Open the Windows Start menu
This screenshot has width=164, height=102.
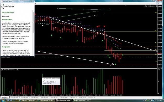click(3, 100)
